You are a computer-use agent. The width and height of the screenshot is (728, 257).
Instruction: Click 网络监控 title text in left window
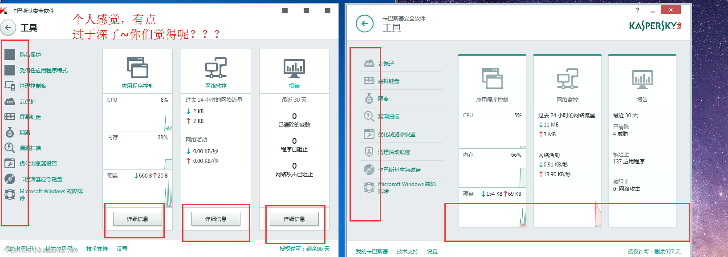216,86
